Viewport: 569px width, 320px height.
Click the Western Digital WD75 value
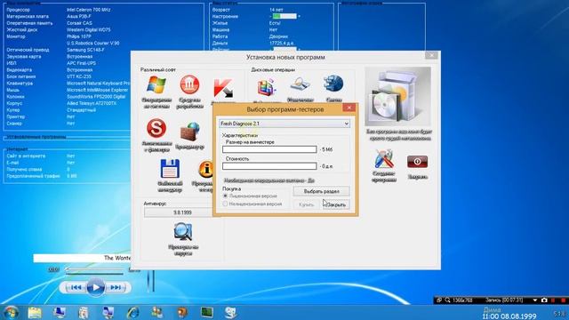coord(89,29)
